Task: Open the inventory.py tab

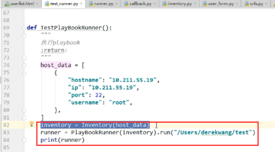Action: point(180,4)
